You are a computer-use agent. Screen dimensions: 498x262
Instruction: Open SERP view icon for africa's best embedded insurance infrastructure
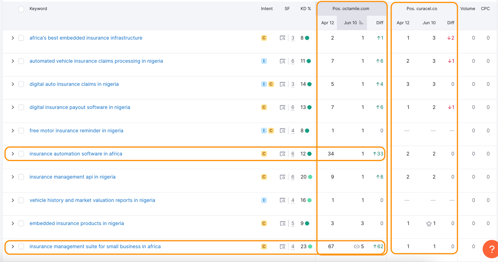point(282,38)
